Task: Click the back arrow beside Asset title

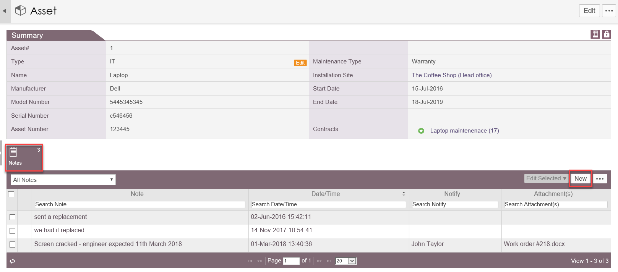Action: [4, 11]
